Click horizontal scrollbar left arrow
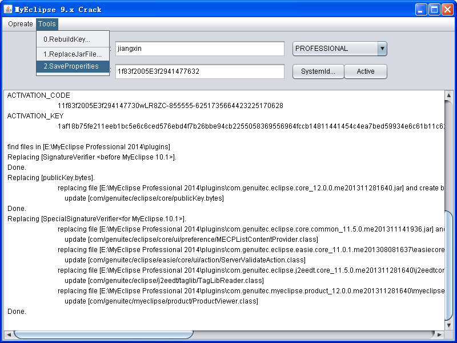 pyautogui.click(x=9, y=335)
